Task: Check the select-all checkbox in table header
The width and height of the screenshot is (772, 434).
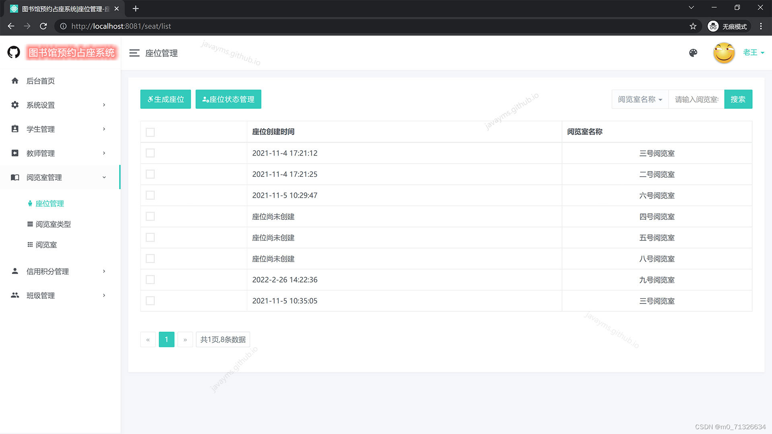Action: click(150, 132)
